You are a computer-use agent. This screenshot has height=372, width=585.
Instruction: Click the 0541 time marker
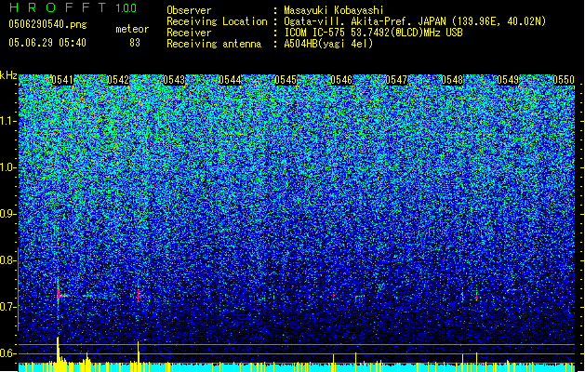tap(62, 80)
